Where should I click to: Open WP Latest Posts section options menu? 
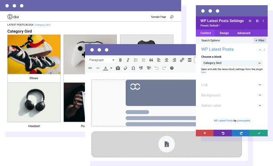(264, 50)
